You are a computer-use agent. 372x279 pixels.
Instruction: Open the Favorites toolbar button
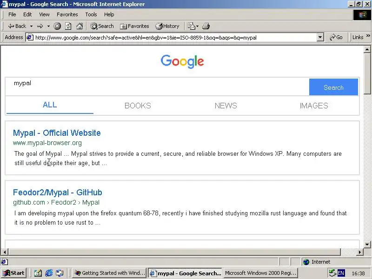[134, 26]
